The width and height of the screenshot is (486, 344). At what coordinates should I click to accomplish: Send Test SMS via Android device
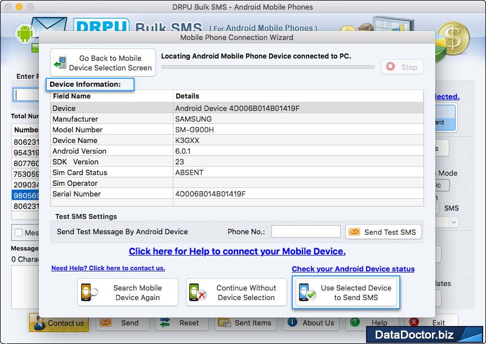(384, 232)
